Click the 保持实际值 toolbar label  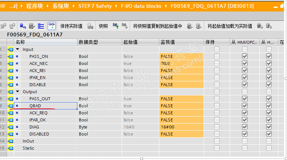[x=71, y=26]
